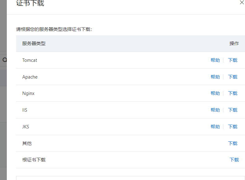
Task: Select the 其他 row label
Action: (x=27, y=143)
